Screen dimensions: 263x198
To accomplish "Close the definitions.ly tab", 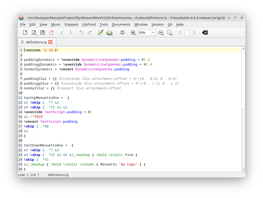I will click(x=50, y=42).
